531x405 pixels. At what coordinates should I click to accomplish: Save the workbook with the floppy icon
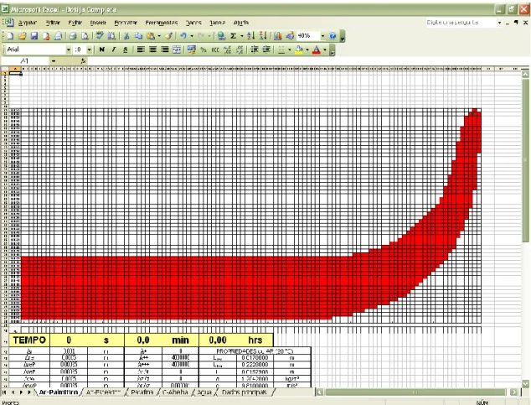coord(34,36)
